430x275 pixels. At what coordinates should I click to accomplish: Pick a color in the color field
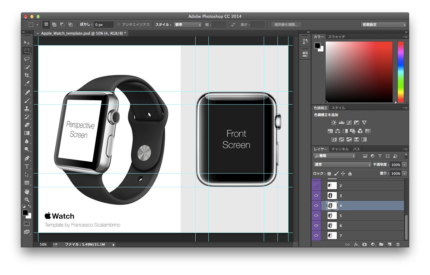pyautogui.click(x=359, y=72)
